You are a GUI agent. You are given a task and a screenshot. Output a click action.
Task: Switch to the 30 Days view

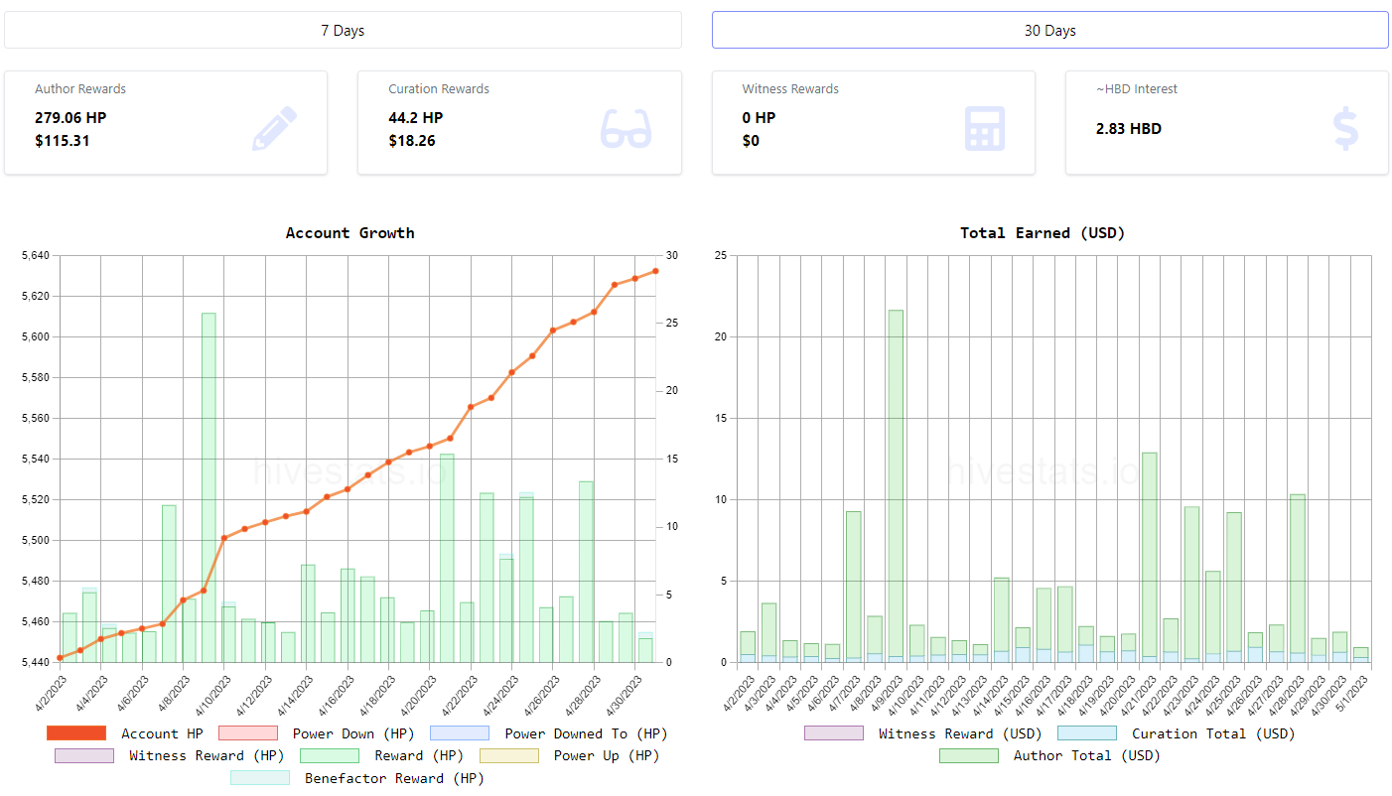tap(1050, 30)
